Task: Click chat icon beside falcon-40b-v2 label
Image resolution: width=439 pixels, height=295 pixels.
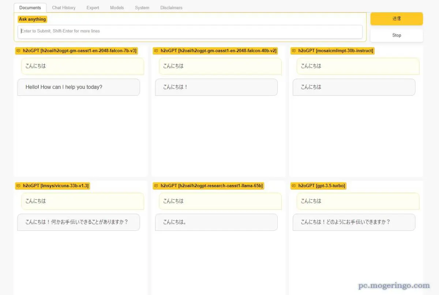Action: click(156, 51)
